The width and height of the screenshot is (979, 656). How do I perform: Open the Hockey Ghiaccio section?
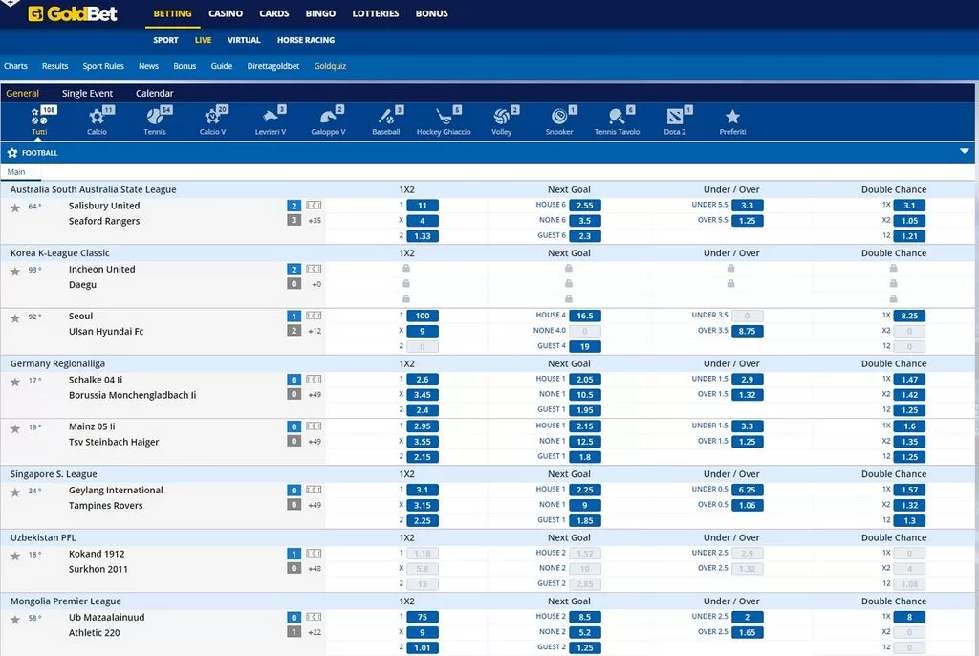[444, 117]
